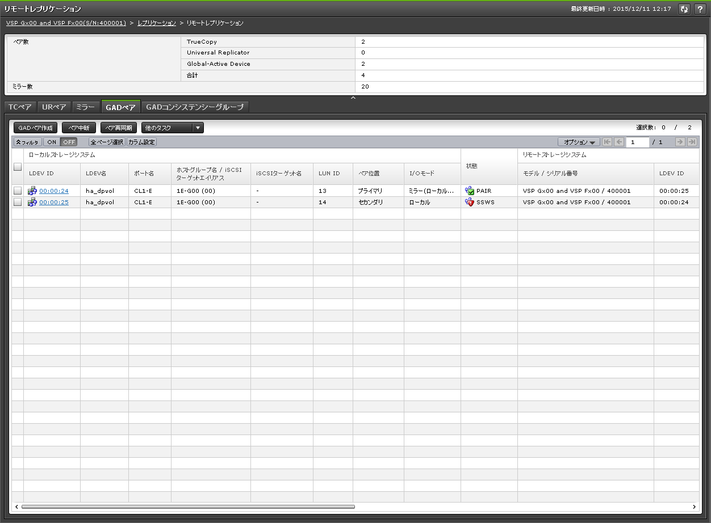
Task: Click the horizontal scrollbar under the table
Action: tap(187, 507)
